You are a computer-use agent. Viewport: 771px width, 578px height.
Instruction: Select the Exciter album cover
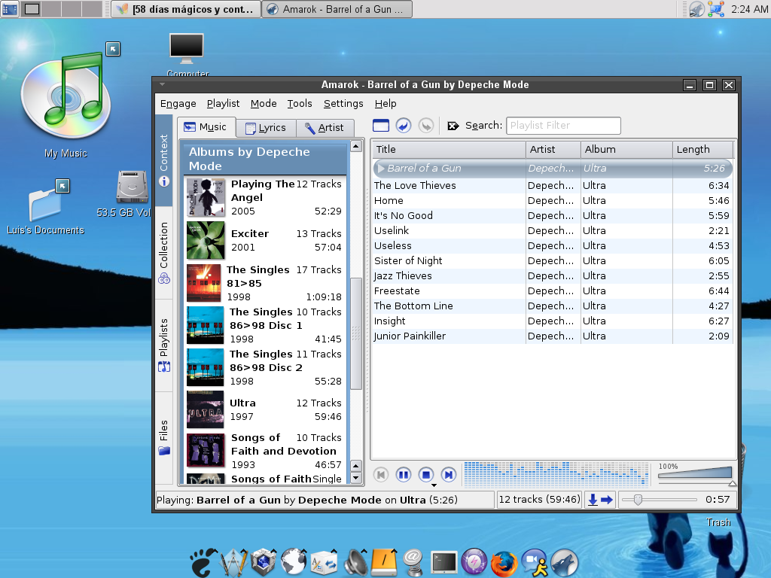coord(206,240)
